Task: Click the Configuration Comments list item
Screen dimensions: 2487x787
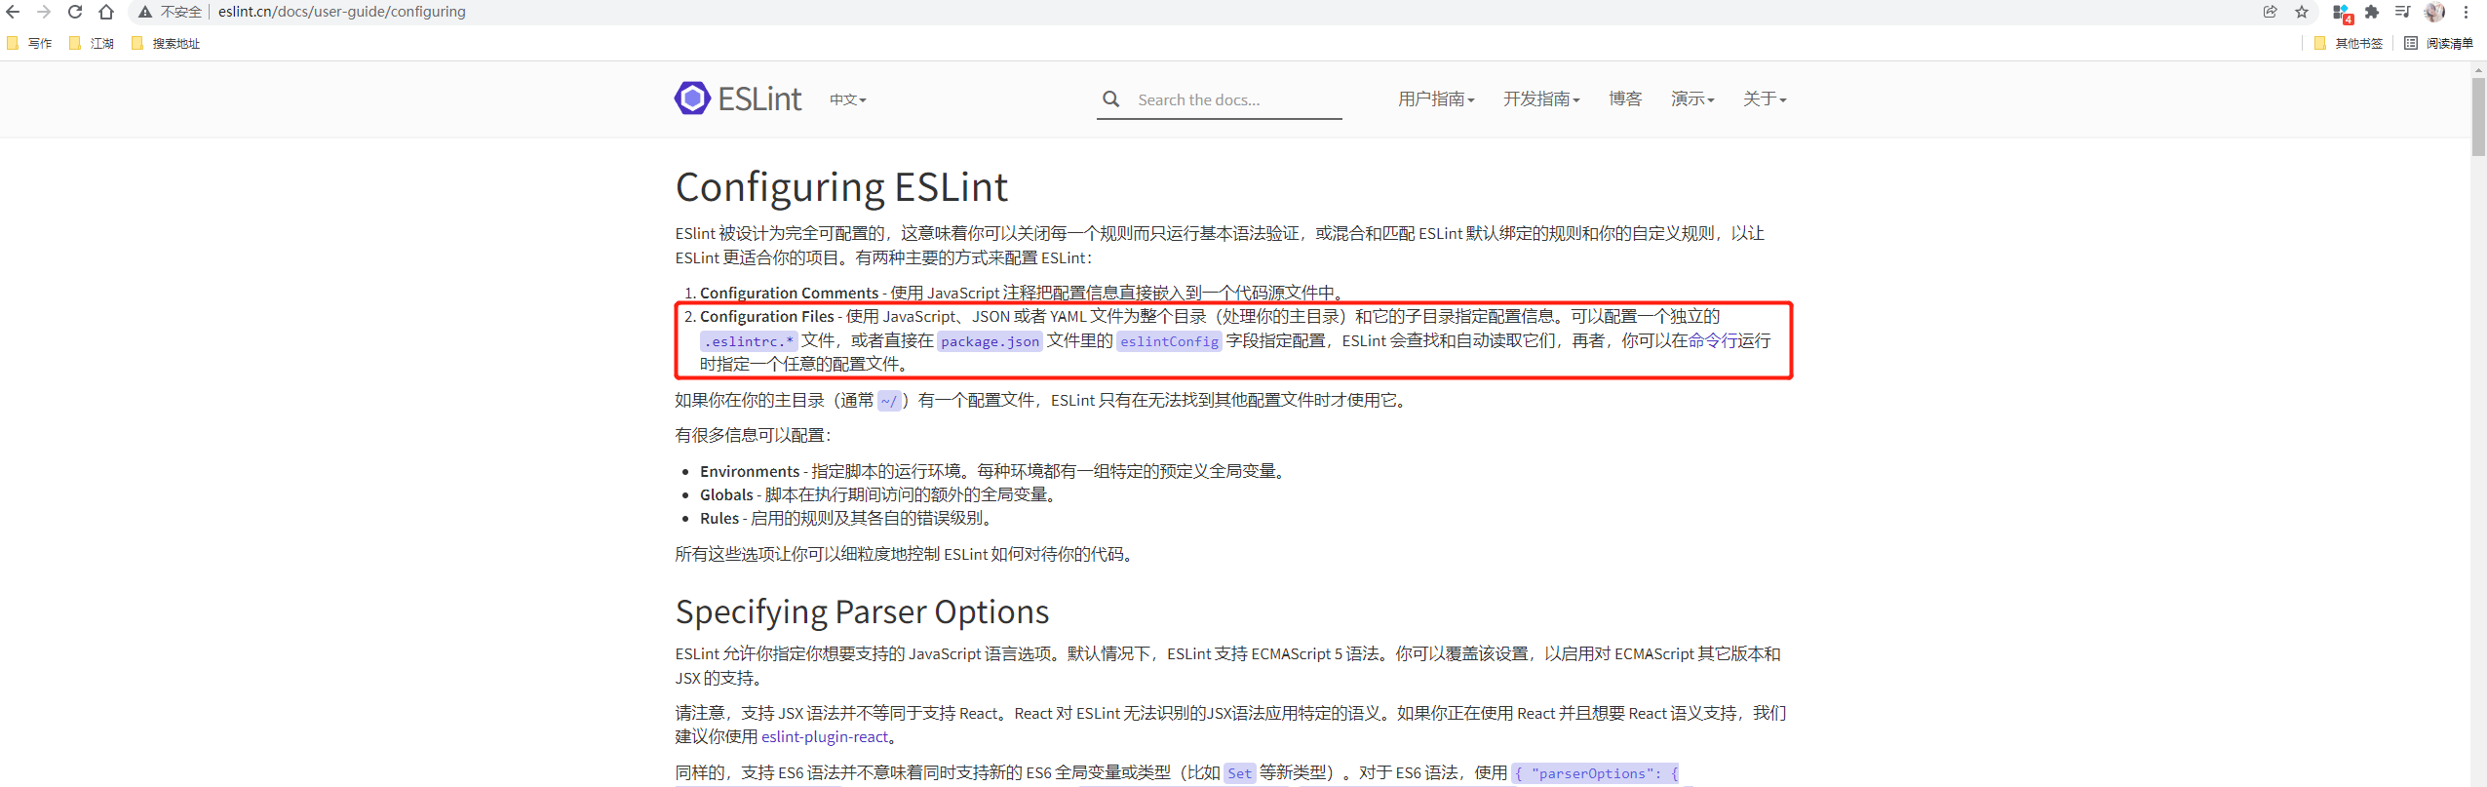Action: (x=1023, y=293)
